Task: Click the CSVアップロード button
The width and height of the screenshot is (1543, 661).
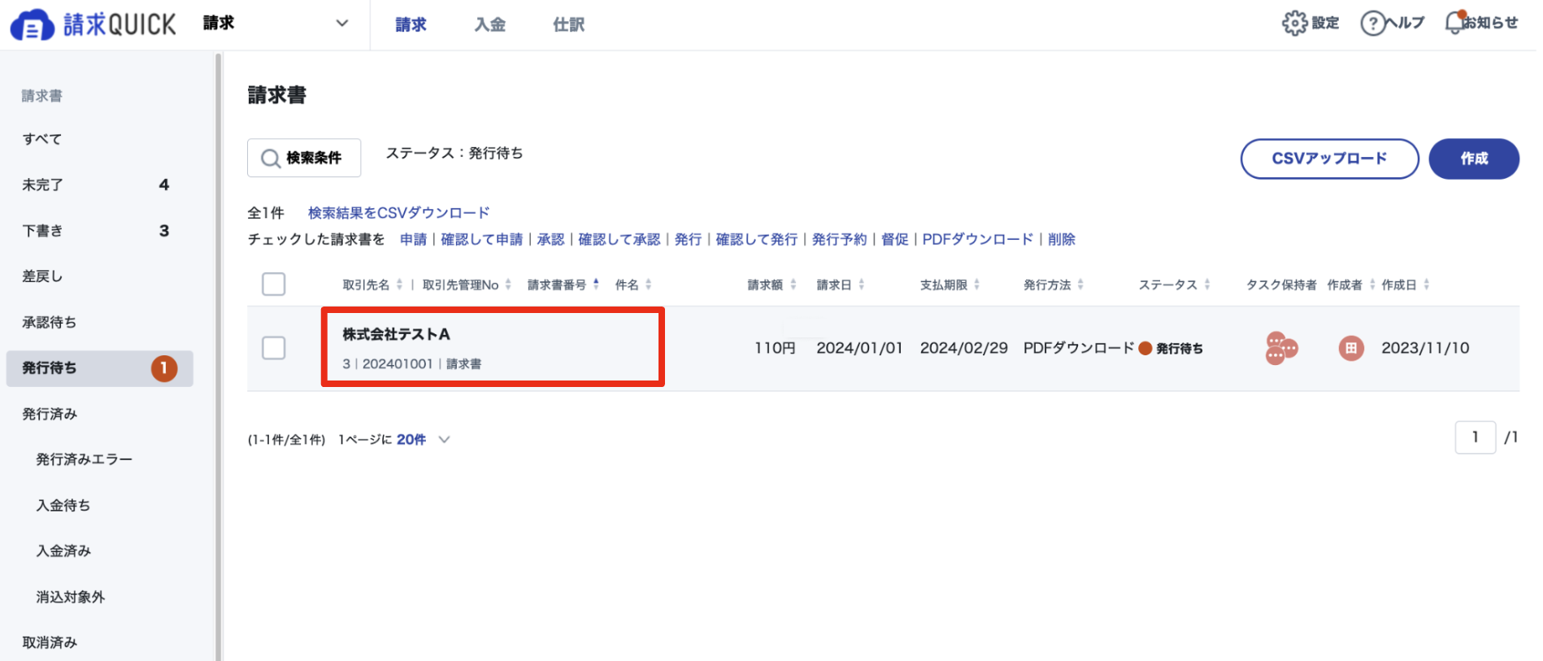Action: click(x=1329, y=159)
